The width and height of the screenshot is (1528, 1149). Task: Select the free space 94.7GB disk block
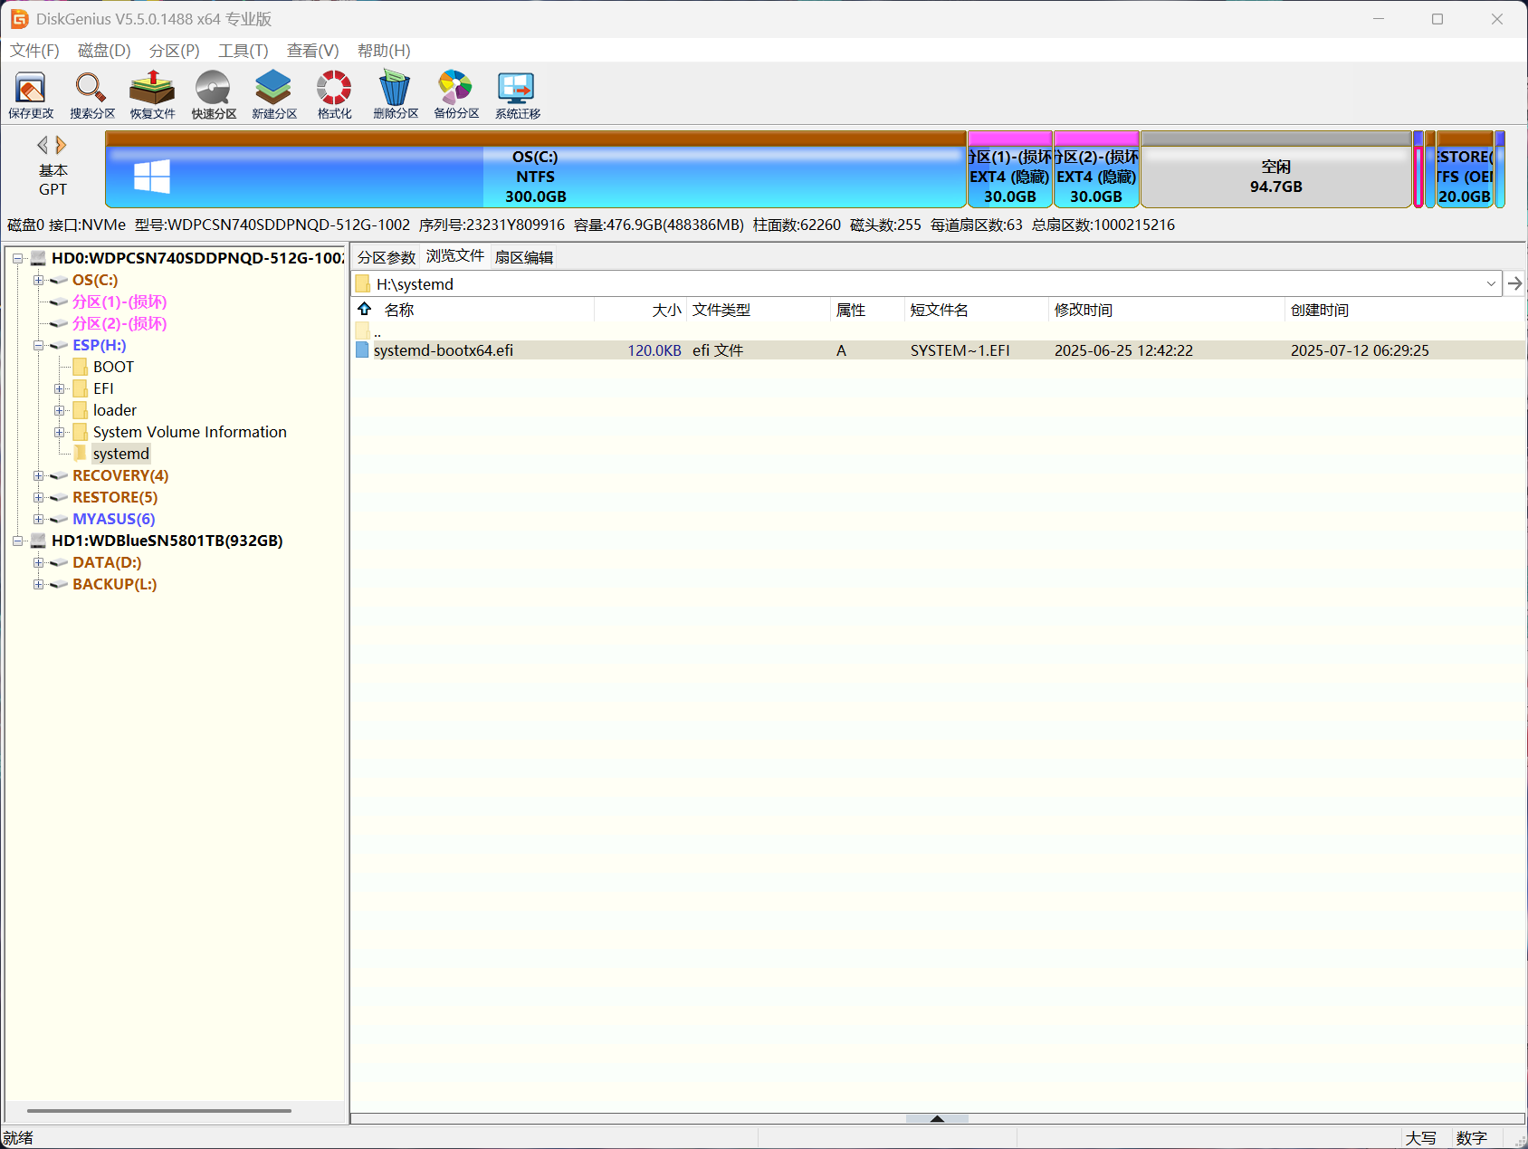coord(1275,177)
